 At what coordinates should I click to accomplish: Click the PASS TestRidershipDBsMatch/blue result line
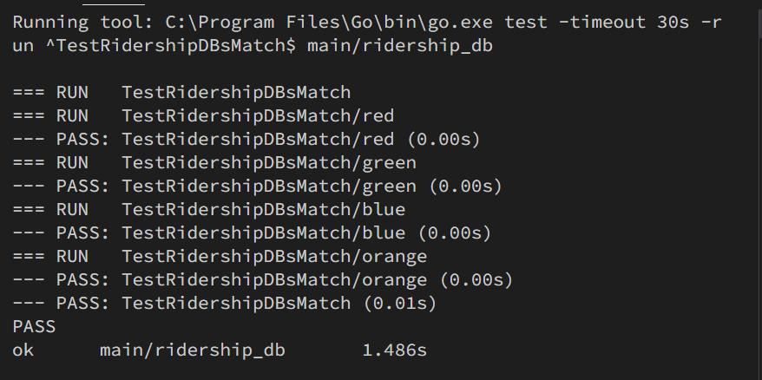point(253,233)
